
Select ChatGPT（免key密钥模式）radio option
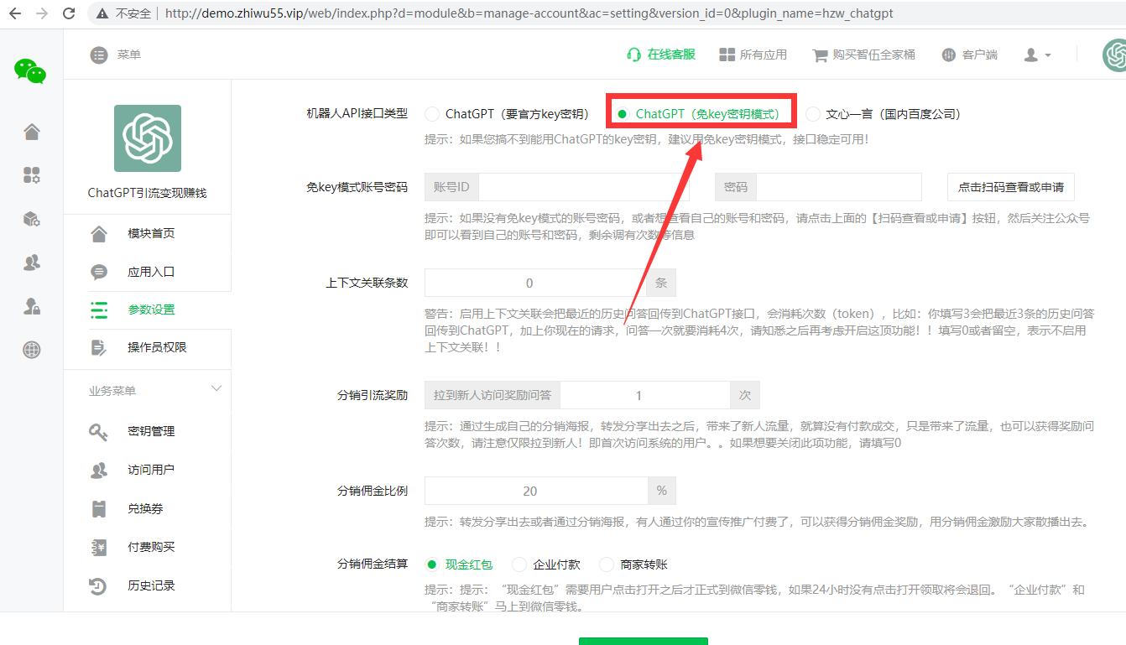623,113
